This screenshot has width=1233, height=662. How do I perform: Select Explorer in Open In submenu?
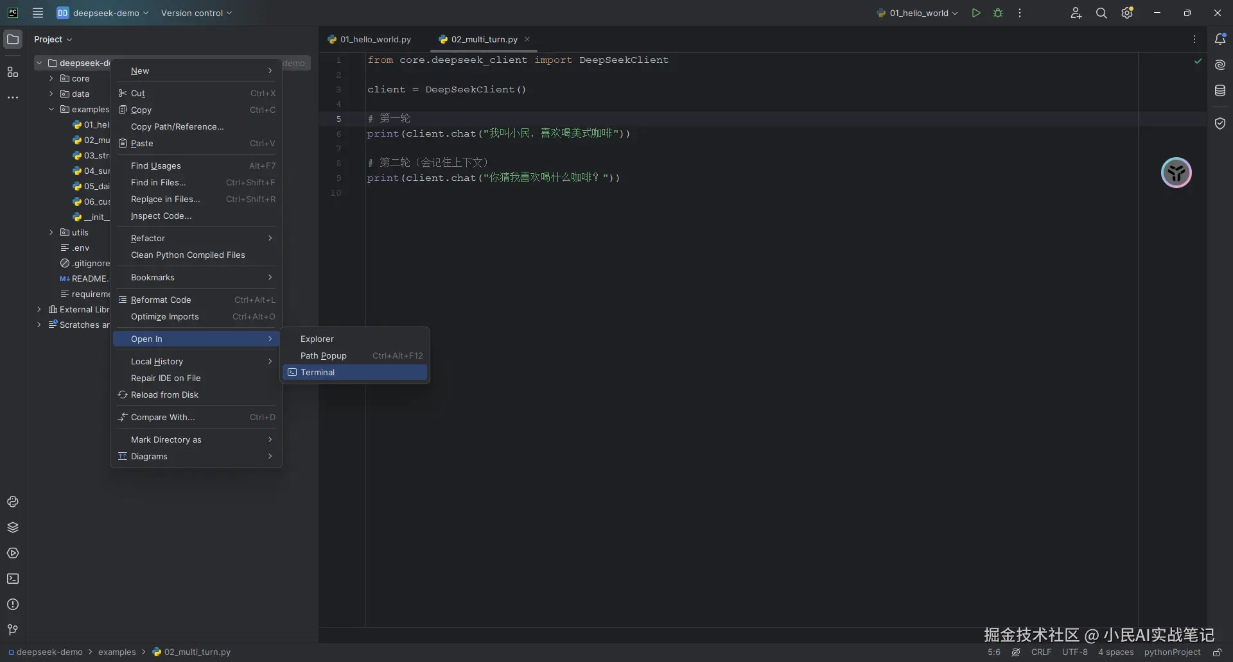coord(354,339)
